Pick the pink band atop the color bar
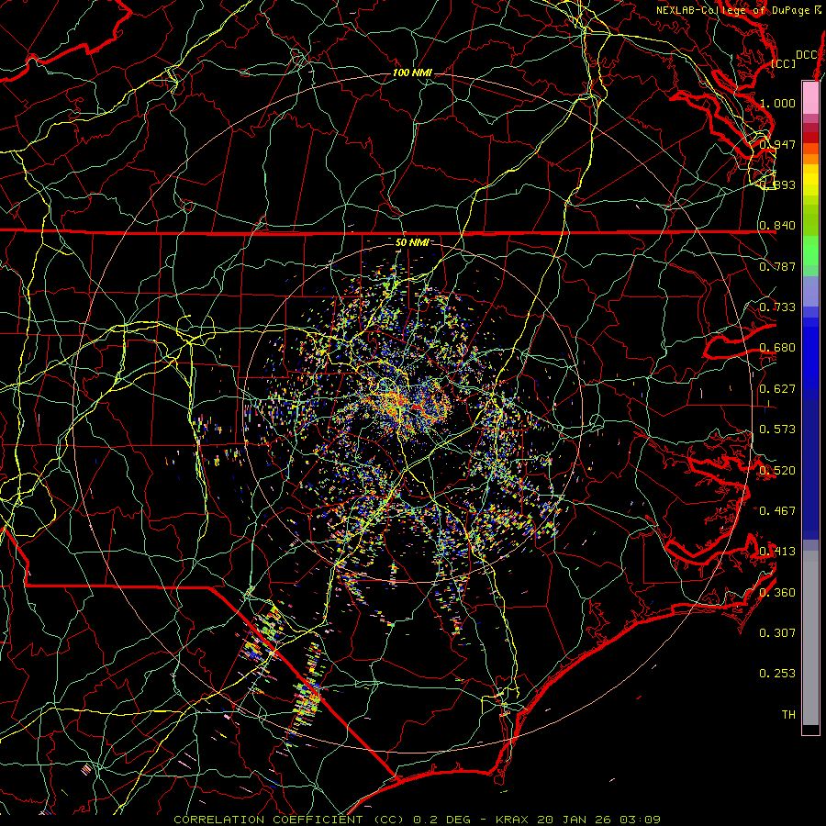Image resolution: width=826 pixels, height=826 pixels. click(810, 97)
